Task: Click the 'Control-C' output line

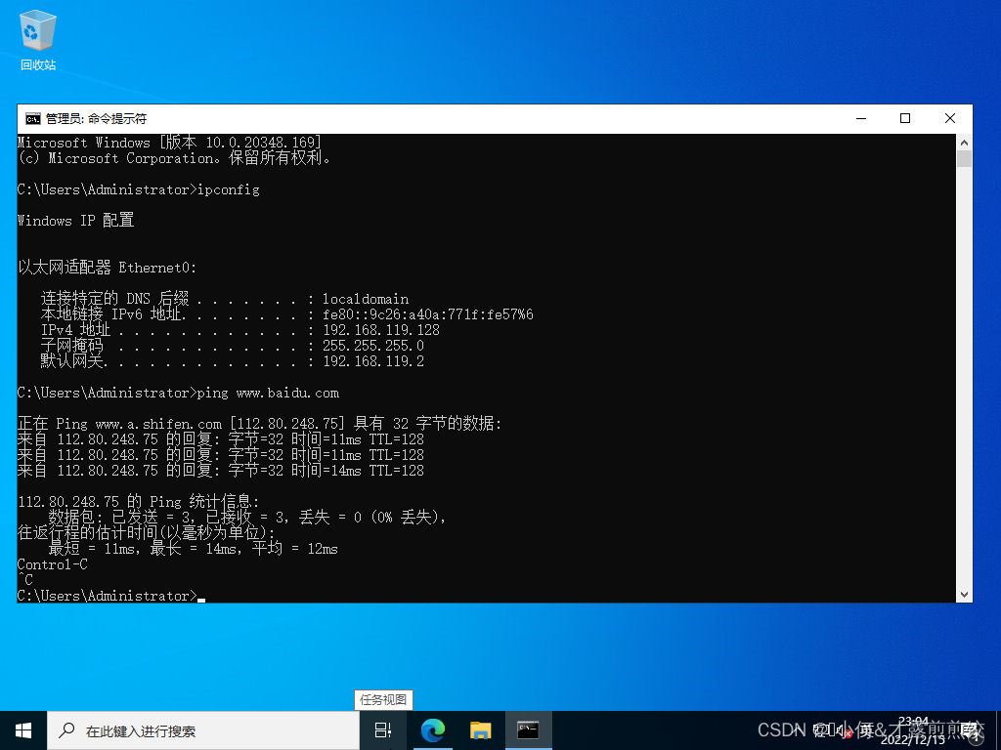Action: point(53,564)
